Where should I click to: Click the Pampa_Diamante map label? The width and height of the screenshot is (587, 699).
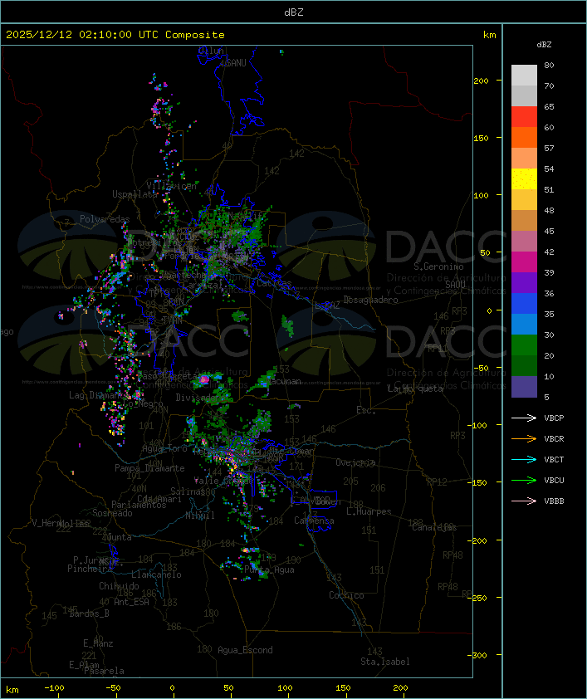tap(149, 468)
